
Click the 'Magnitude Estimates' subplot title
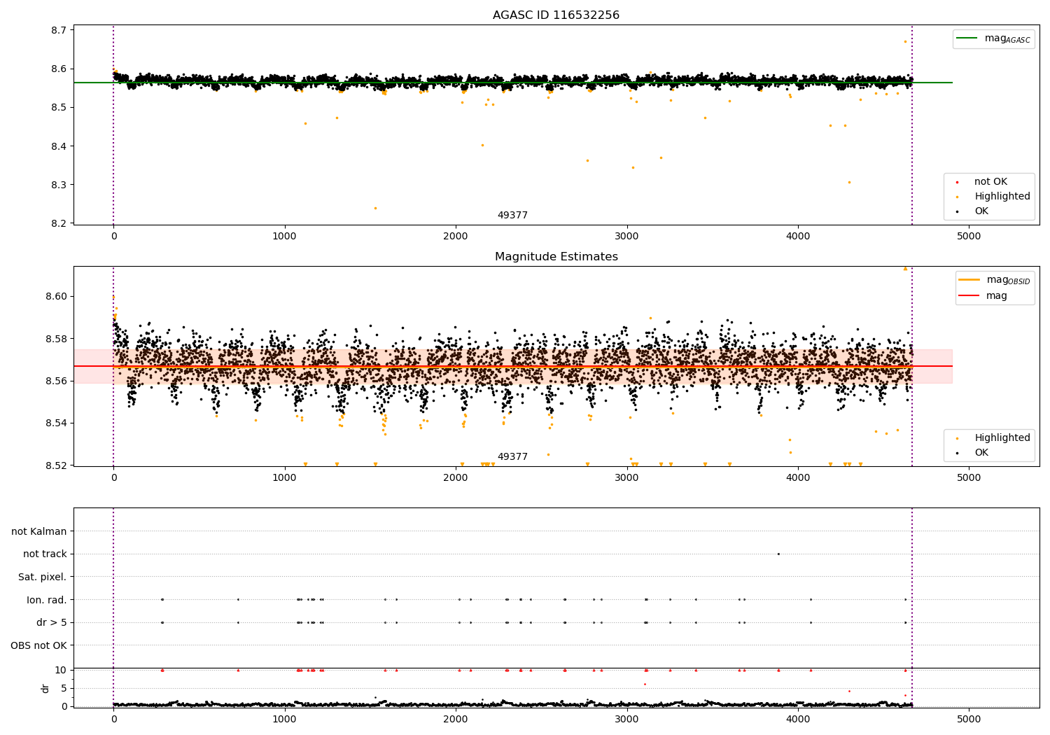tap(556, 257)
